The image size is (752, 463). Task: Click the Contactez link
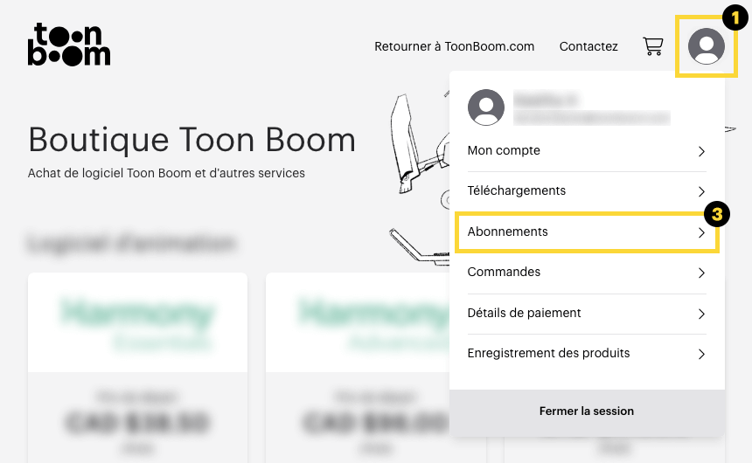point(588,46)
